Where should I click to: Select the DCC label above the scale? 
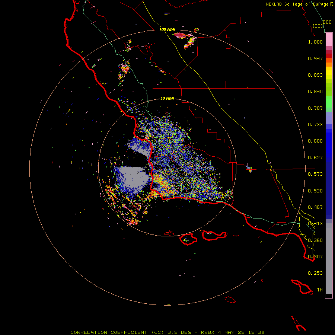(327, 22)
